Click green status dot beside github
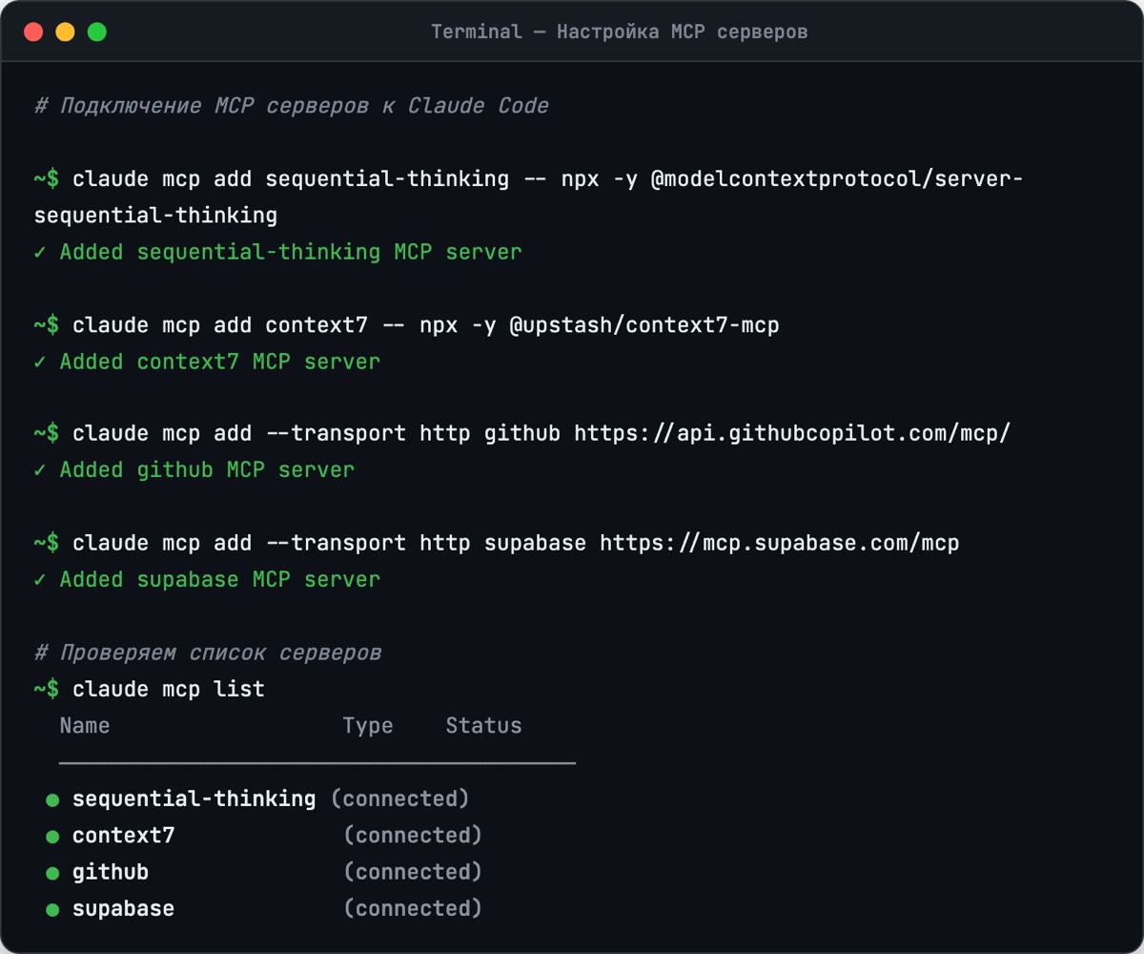Screen dimensions: 1144x954 [52, 874]
